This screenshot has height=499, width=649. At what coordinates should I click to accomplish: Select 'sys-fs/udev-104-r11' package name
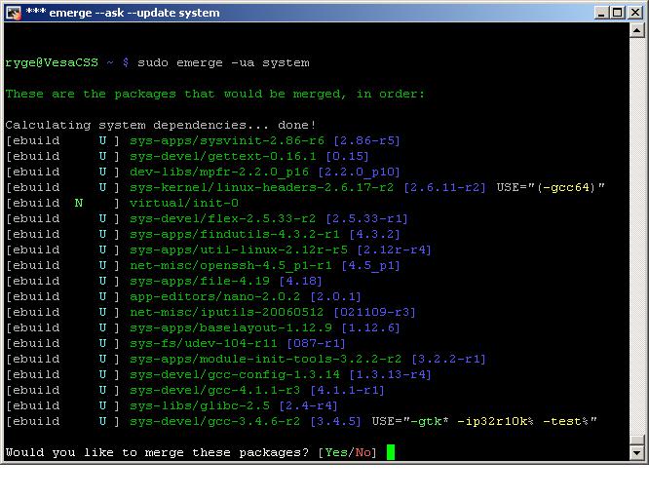[x=204, y=343]
